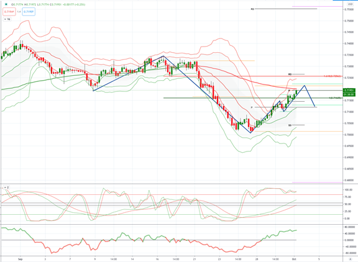
Task: Click the pane separator above oscillator panel
Action: [172, 184]
